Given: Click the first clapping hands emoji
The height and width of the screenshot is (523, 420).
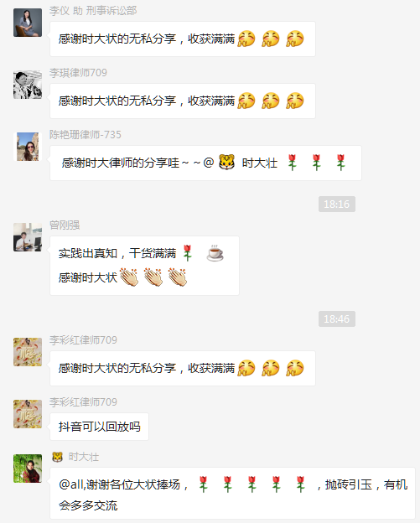Looking at the screenshot, I should [129, 277].
